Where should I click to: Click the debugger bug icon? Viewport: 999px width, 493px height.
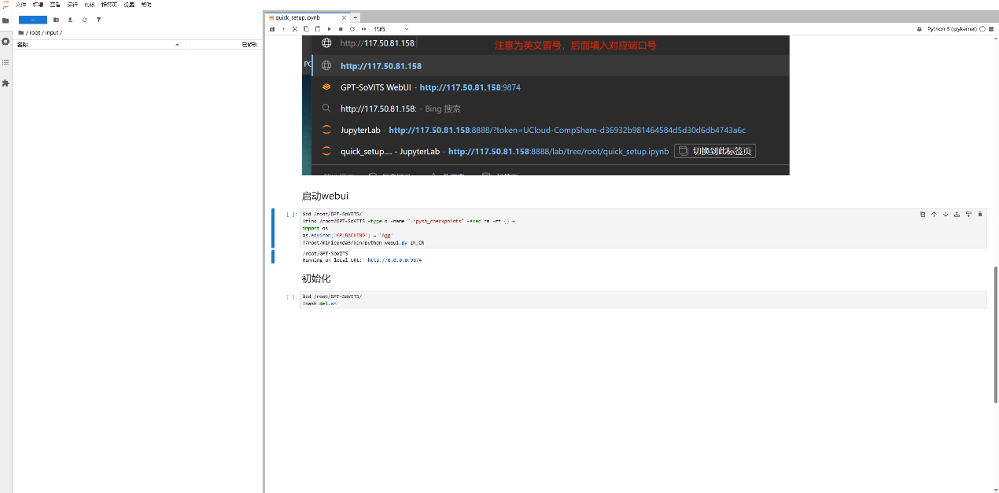pos(920,29)
